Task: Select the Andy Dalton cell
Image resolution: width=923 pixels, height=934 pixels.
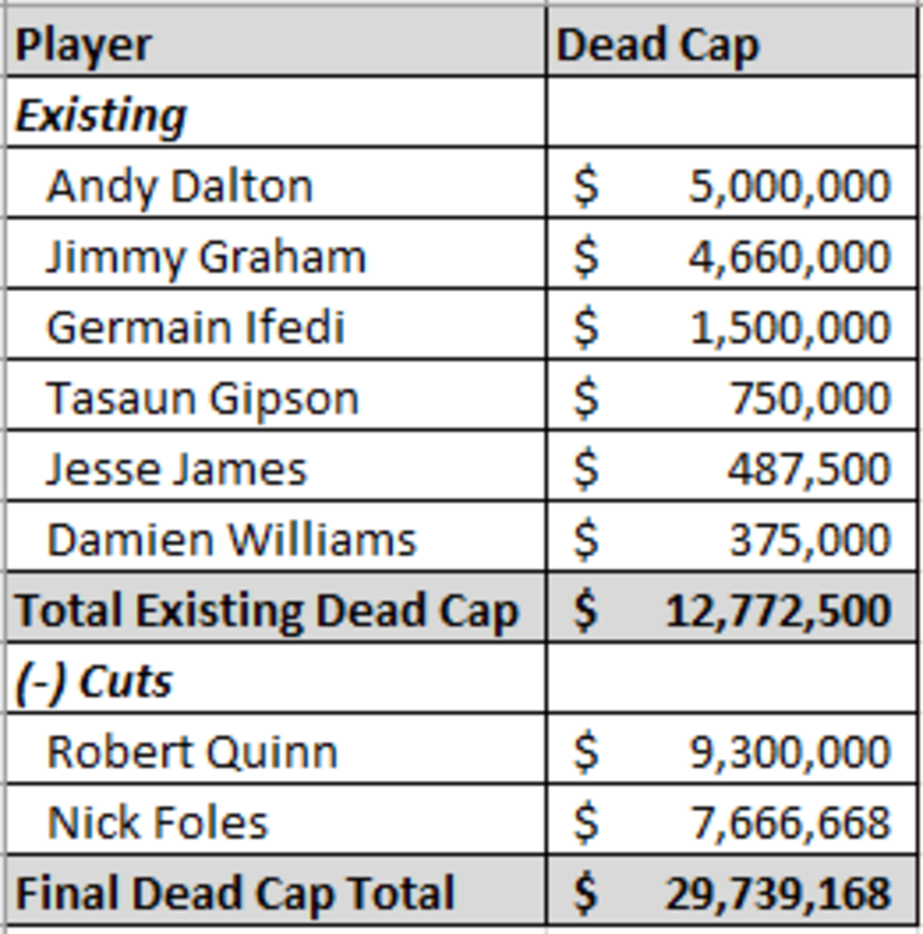Action: point(275,184)
